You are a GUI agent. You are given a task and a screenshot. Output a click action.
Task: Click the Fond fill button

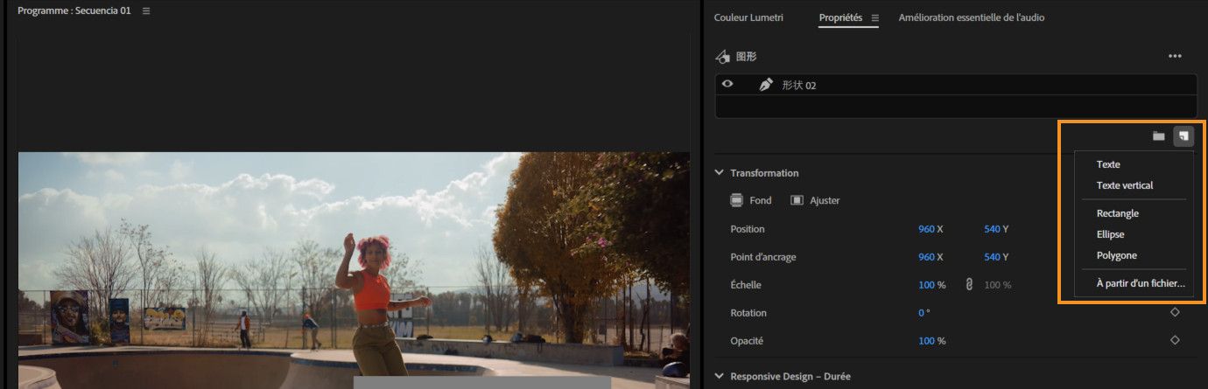750,200
